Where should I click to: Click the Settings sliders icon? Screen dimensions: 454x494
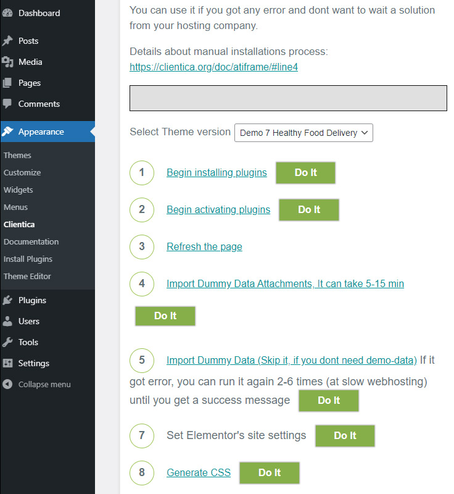click(7, 363)
